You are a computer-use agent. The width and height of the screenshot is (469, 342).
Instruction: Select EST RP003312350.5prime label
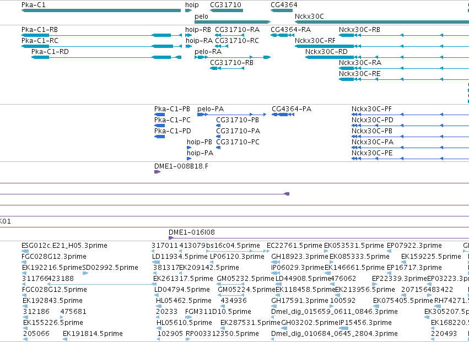[222, 333]
